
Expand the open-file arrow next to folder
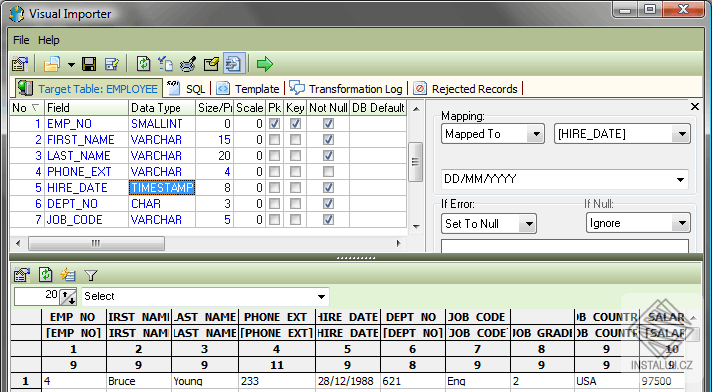(x=71, y=65)
